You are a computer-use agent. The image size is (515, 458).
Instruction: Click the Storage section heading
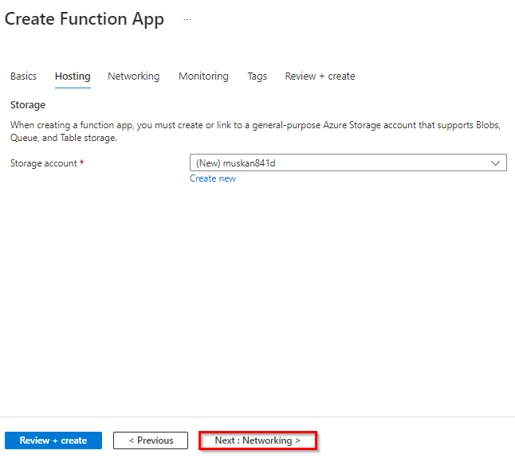(28, 104)
